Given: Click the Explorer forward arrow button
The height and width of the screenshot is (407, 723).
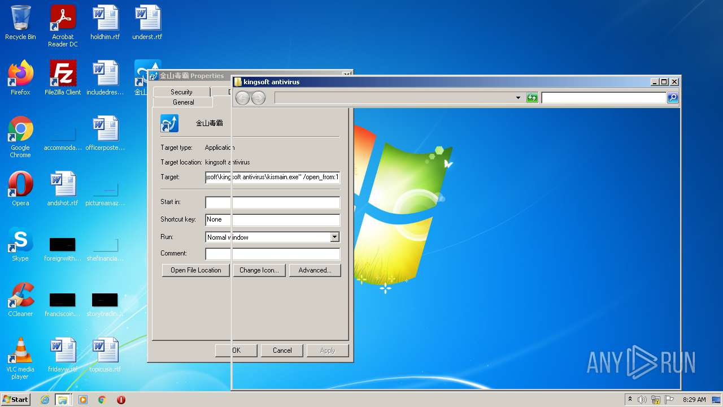Looking at the screenshot, I should (258, 98).
